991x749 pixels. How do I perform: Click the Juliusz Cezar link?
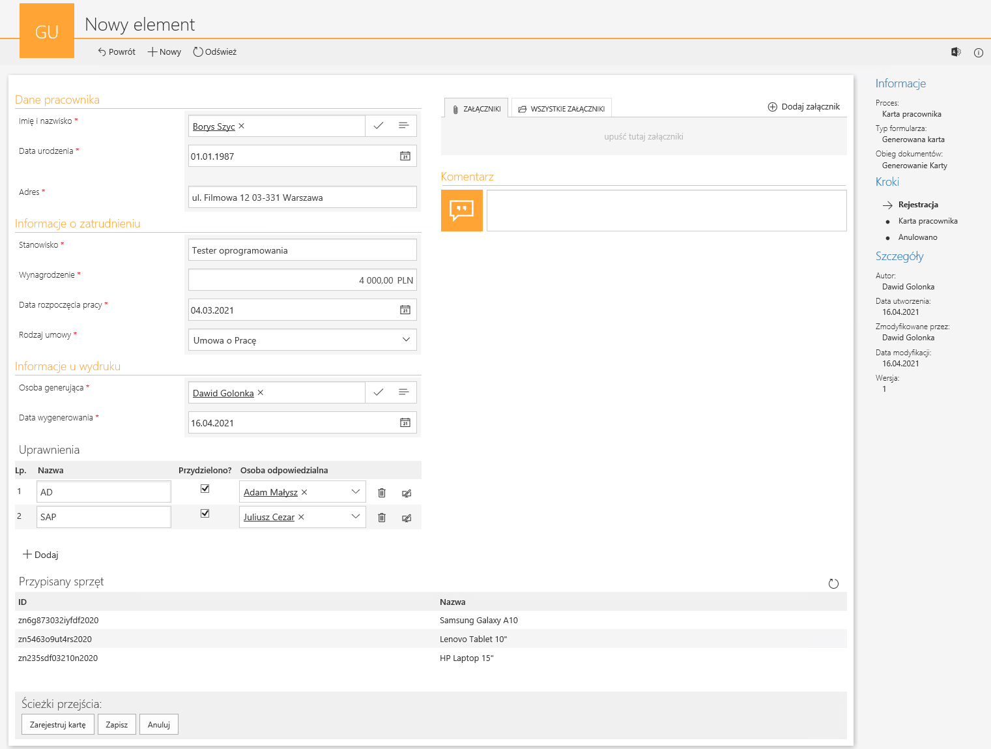(269, 517)
